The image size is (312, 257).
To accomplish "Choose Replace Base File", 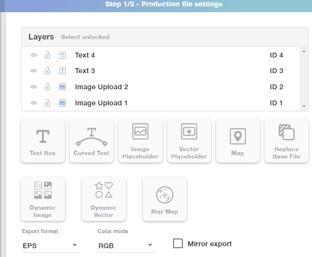I will 287,140.
